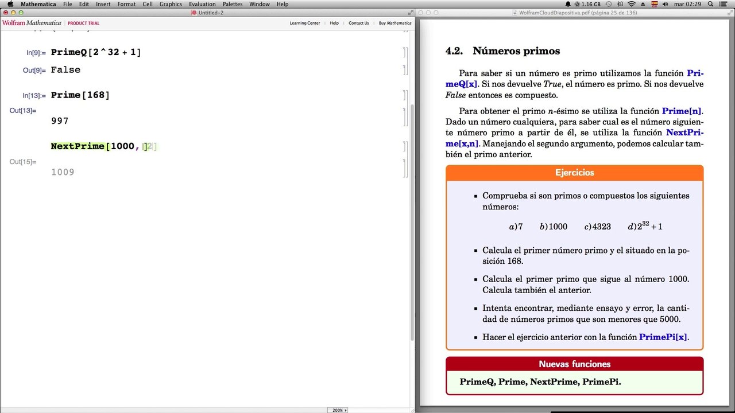Click the Bluetooth status icon
This screenshot has height=413, width=735.
click(x=620, y=4)
